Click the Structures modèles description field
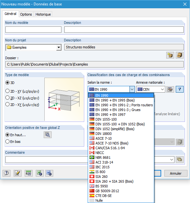Image resolution: width=190 pixels, height=203 pixels. pyautogui.click(x=124, y=47)
